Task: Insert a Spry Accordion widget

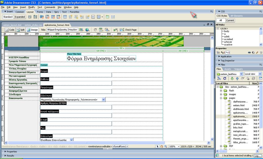Action: point(53,17)
